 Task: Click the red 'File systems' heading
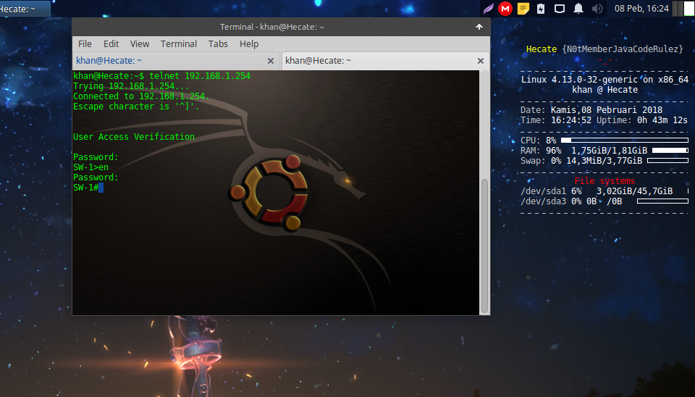pos(605,181)
